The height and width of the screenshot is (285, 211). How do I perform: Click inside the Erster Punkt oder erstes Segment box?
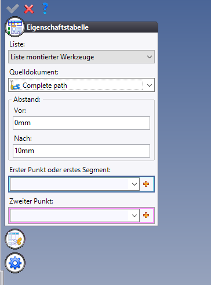(x=69, y=184)
